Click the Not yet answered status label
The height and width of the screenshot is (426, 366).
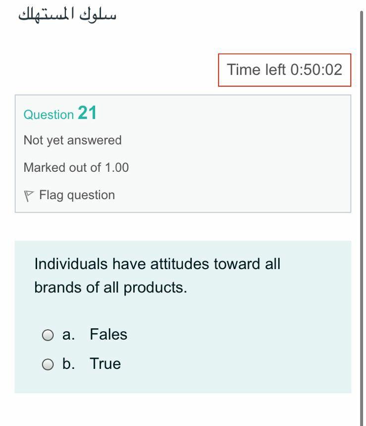point(72,140)
